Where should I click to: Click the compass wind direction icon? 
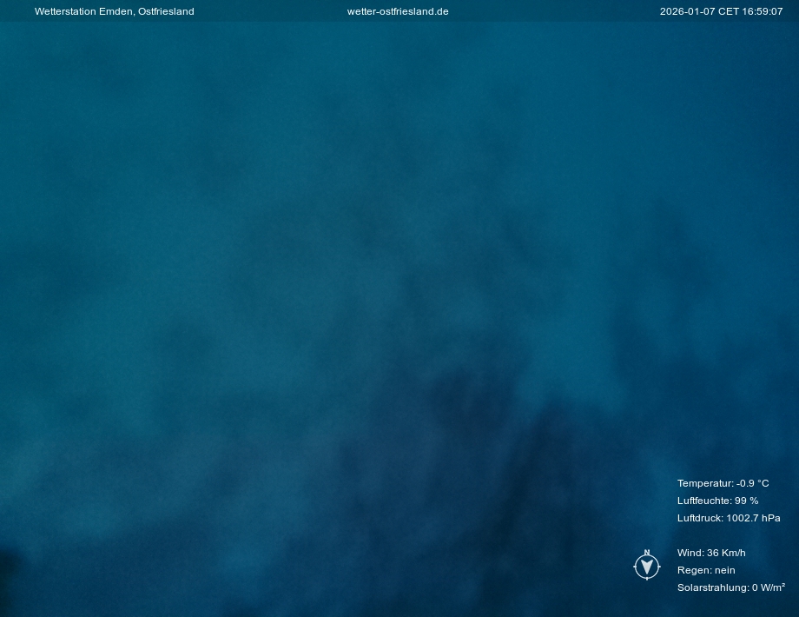point(647,567)
